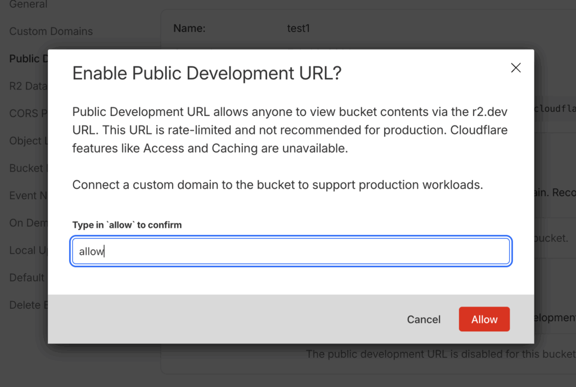Cancel the public URL confirmation

[x=424, y=319]
